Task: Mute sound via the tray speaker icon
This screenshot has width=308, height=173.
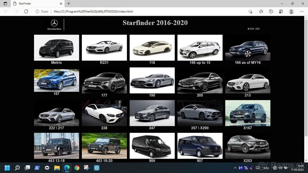Action: click(280, 168)
